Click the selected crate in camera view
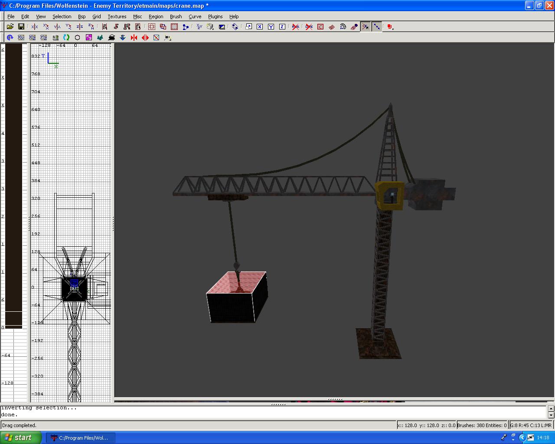The image size is (555, 444). [x=237, y=297]
